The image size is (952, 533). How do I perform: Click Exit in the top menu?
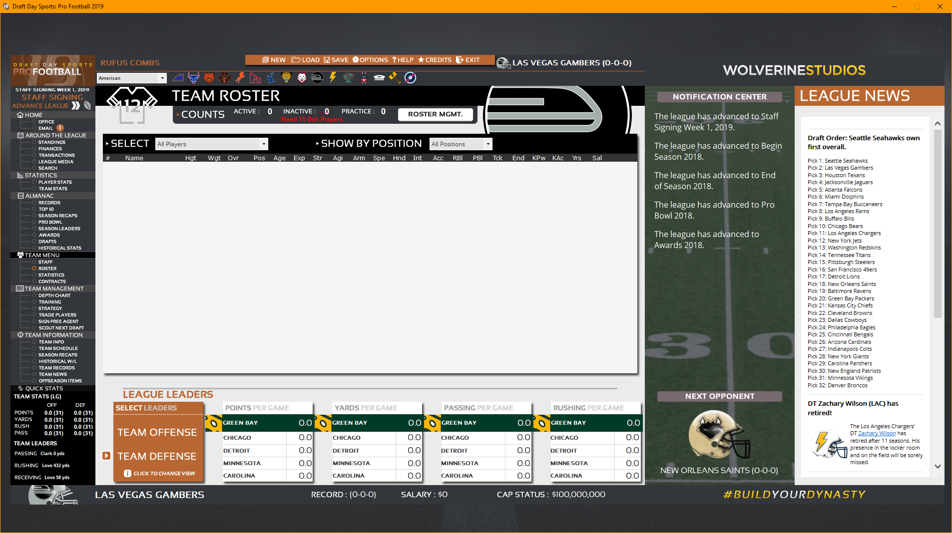click(468, 60)
